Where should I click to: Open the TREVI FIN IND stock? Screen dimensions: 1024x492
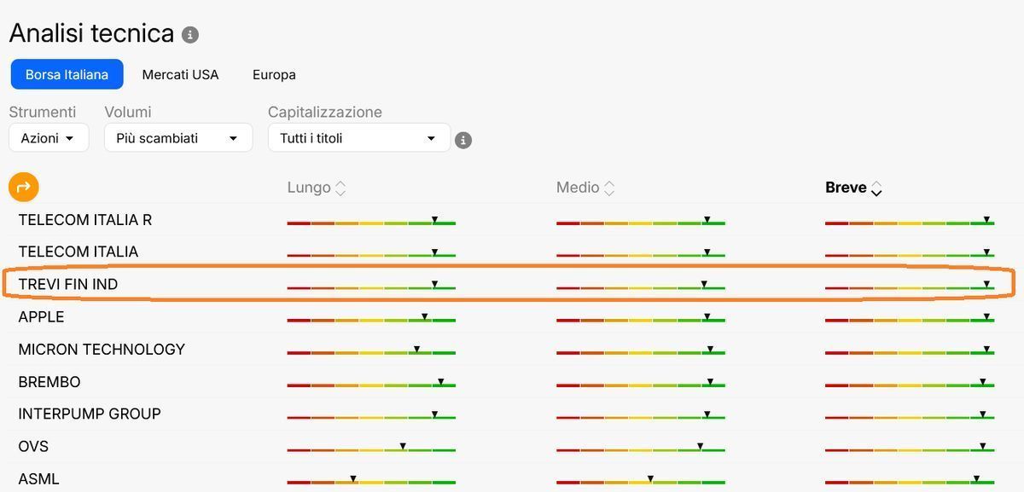pos(68,284)
